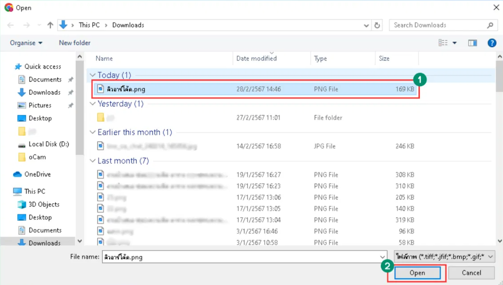Change the view layout icon
Screen dimensions: 503x285
coord(443,43)
